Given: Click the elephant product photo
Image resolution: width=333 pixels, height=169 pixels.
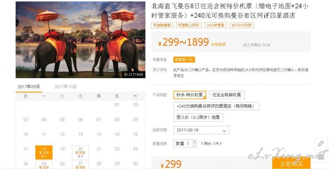Looking at the screenshot, I should point(80,40).
